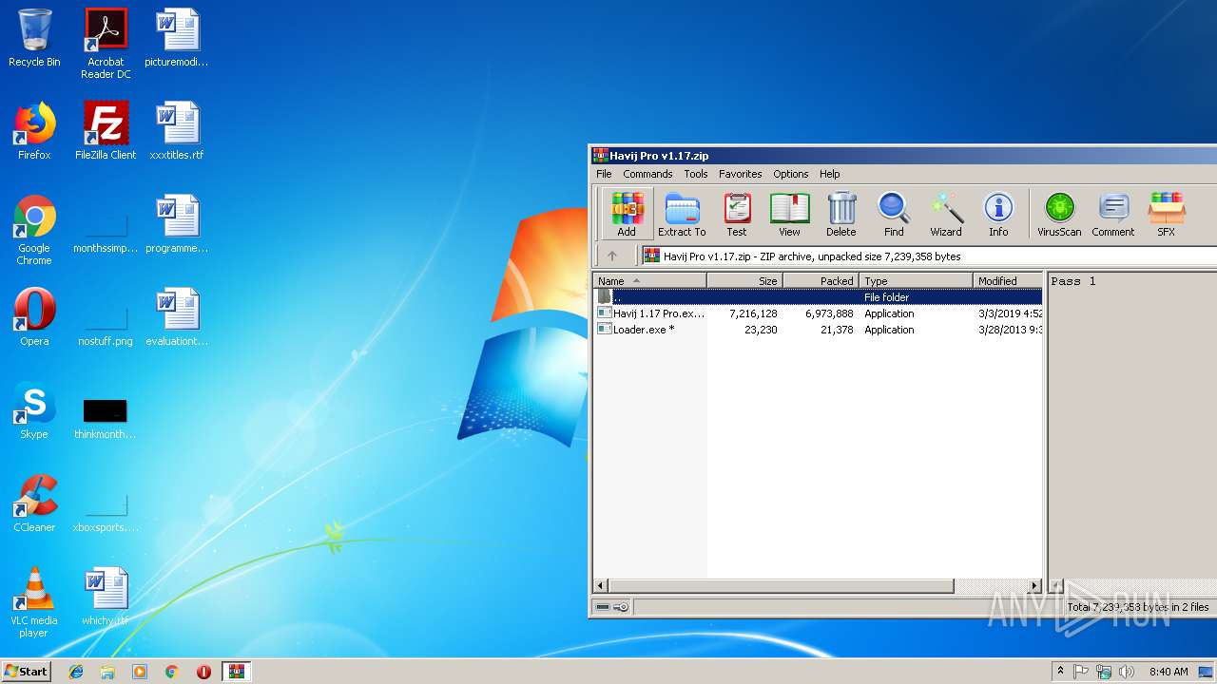The width and height of the screenshot is (1217, 684).
Task: Click the SFX toolbar icon
Action: (x=1166, y=214)
